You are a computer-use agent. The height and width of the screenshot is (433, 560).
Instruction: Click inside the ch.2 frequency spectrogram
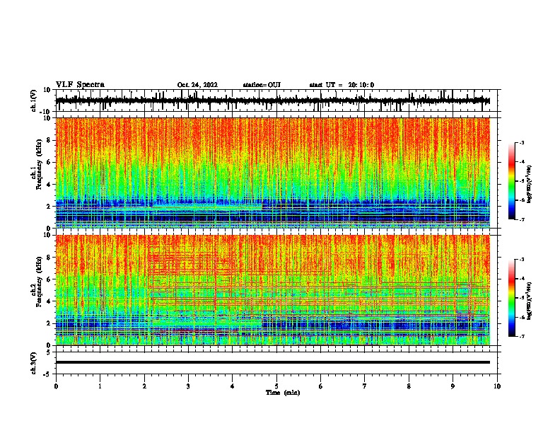pyautogui.click(x=272, y=290)
